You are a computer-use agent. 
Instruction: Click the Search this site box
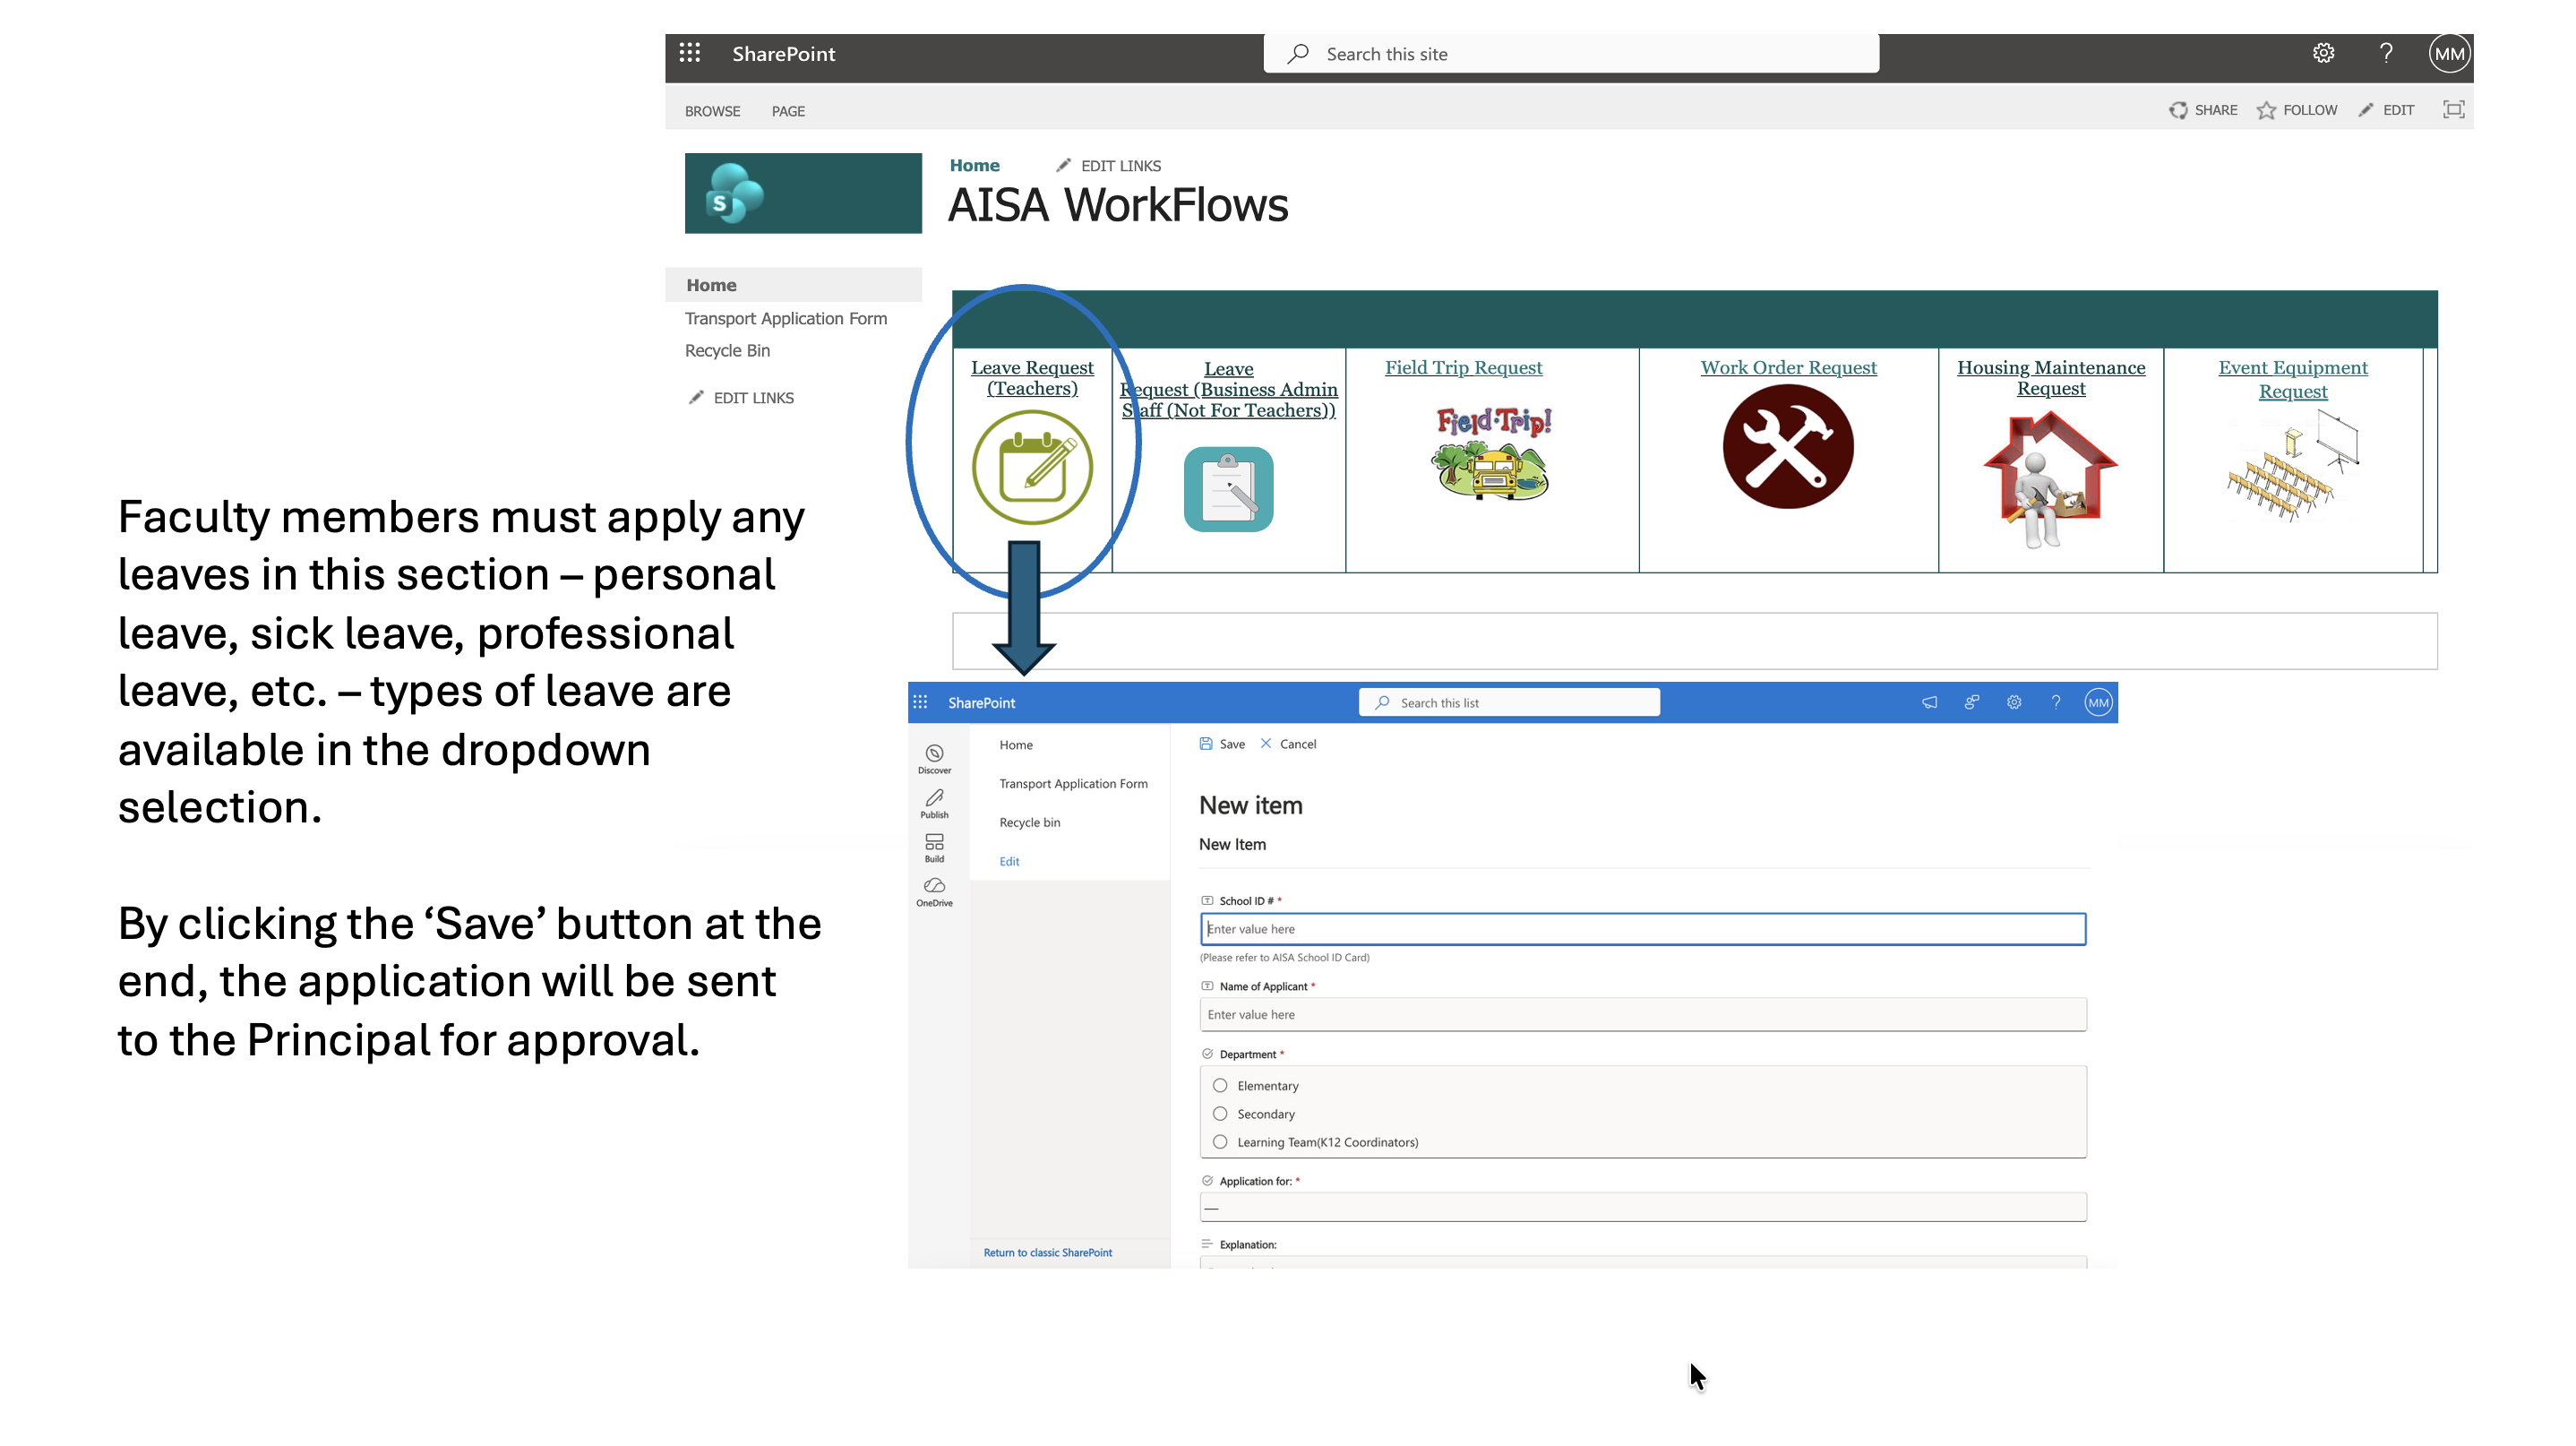[1570, 53]
